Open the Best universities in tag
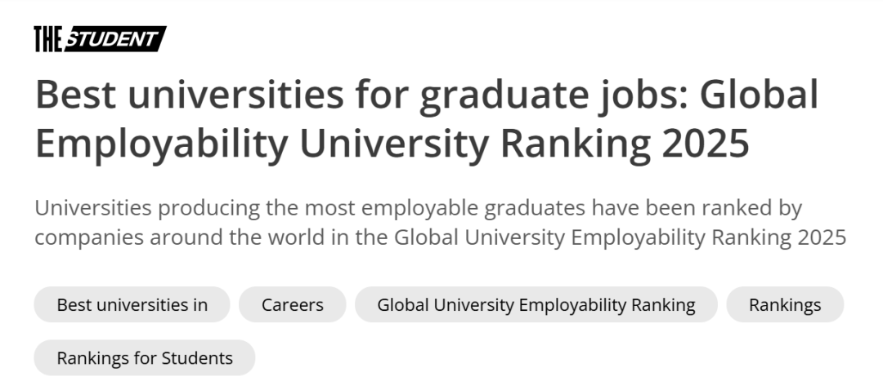This screenshot has width=883, height=390. [132, 304]
